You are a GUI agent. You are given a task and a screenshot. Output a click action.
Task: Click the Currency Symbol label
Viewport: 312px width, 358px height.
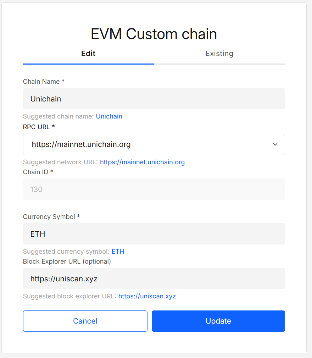[49, 217]
